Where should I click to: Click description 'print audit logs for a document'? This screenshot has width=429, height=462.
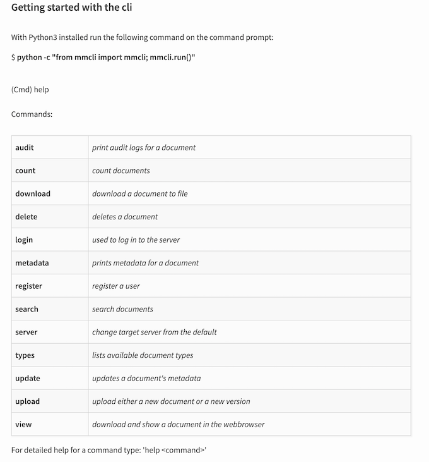pyautogui.click(x=144, y=147)
